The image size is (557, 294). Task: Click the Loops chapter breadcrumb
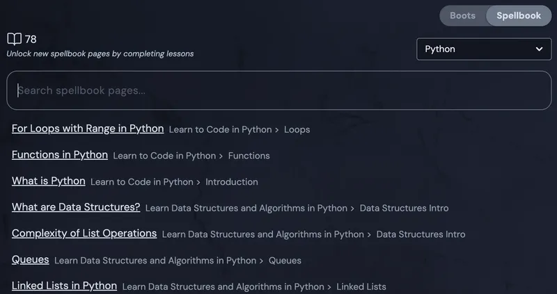pos(297,129)
